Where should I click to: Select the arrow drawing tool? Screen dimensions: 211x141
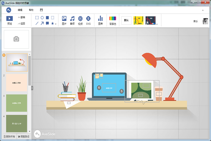pos(42,23)
